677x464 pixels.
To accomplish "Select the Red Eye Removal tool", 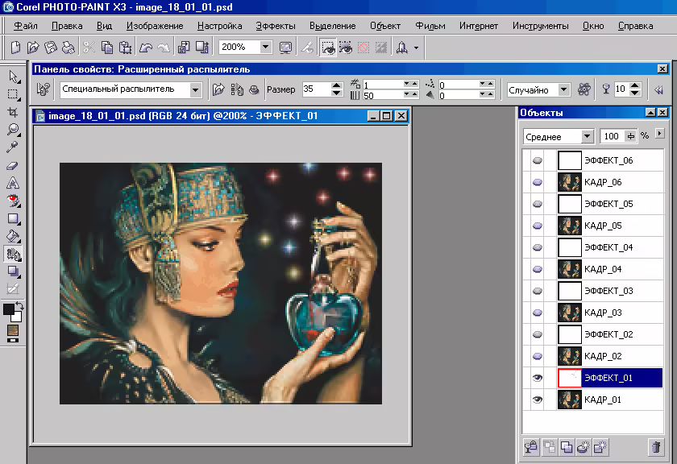I will [14, 201].
